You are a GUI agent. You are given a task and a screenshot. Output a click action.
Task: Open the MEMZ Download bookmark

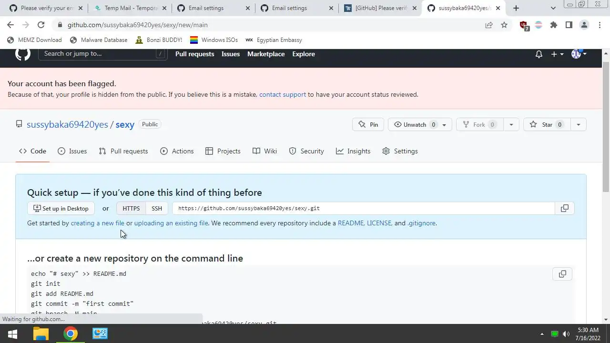(34, 40)
